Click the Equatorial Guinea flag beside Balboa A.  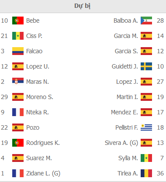[x=146, y=21]
